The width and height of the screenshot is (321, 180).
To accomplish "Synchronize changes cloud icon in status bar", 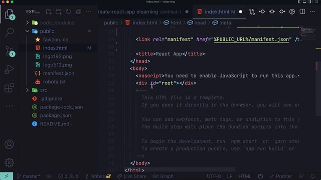I will pyautogui.click(x=49, y=176).
